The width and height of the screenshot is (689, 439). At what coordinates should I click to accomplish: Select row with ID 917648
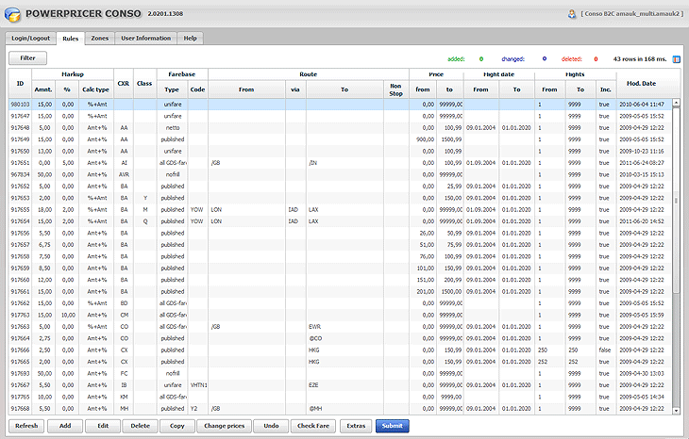click(341, 127)
